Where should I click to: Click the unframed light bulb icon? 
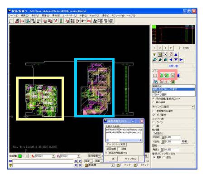tap(154, 54)
